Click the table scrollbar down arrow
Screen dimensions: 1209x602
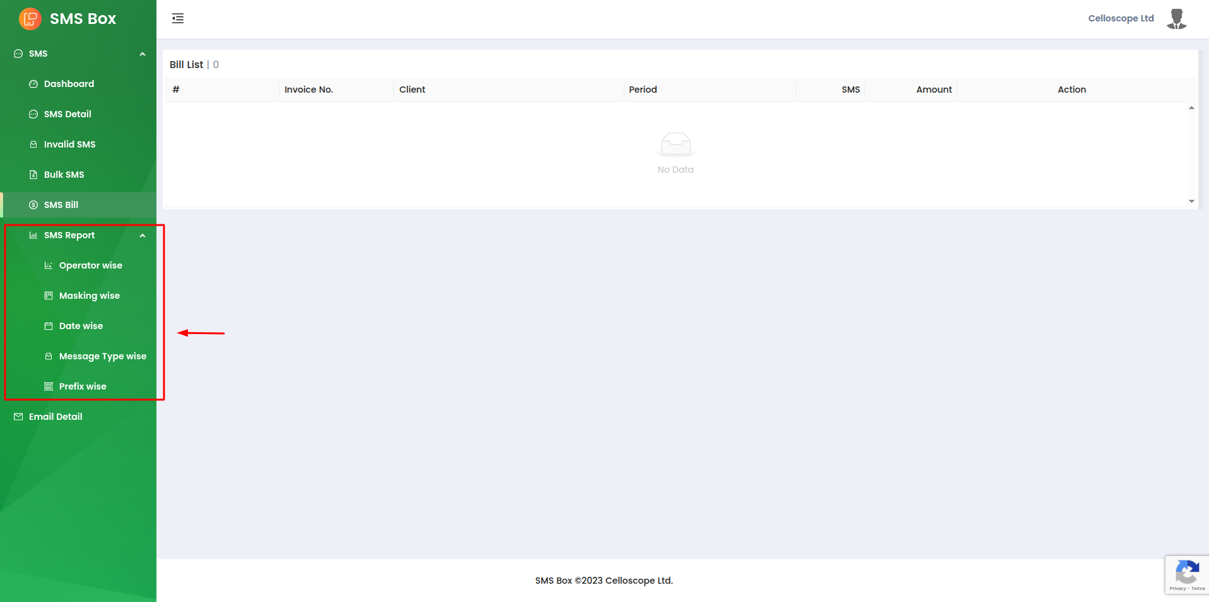point(1191,201)
